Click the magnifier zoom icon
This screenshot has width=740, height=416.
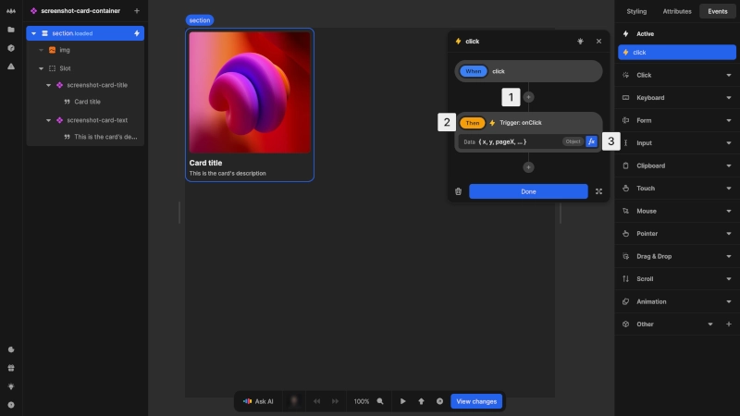click(x=380, y=401)
